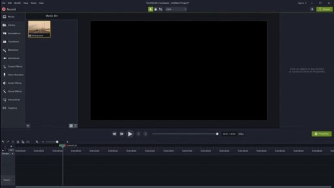Expand the Sign In dropdown
This screenshot has width=334, height=188.
[x=302, y=3]
